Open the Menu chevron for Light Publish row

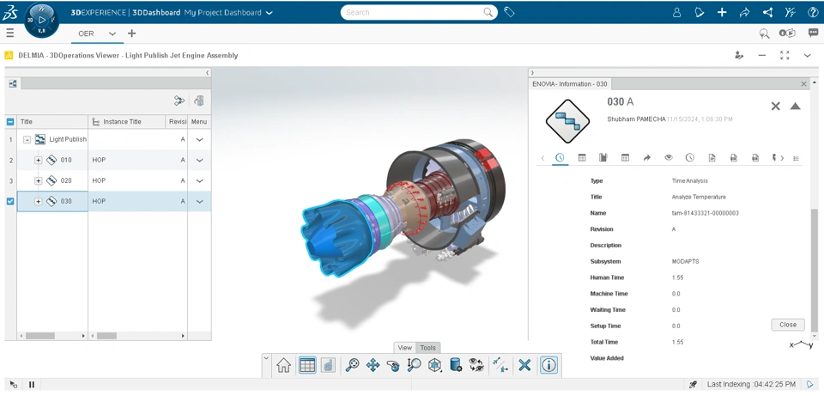200,139
